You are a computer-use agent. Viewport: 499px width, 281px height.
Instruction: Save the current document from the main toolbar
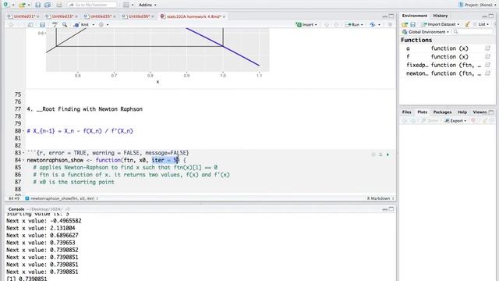coord(38,5)
